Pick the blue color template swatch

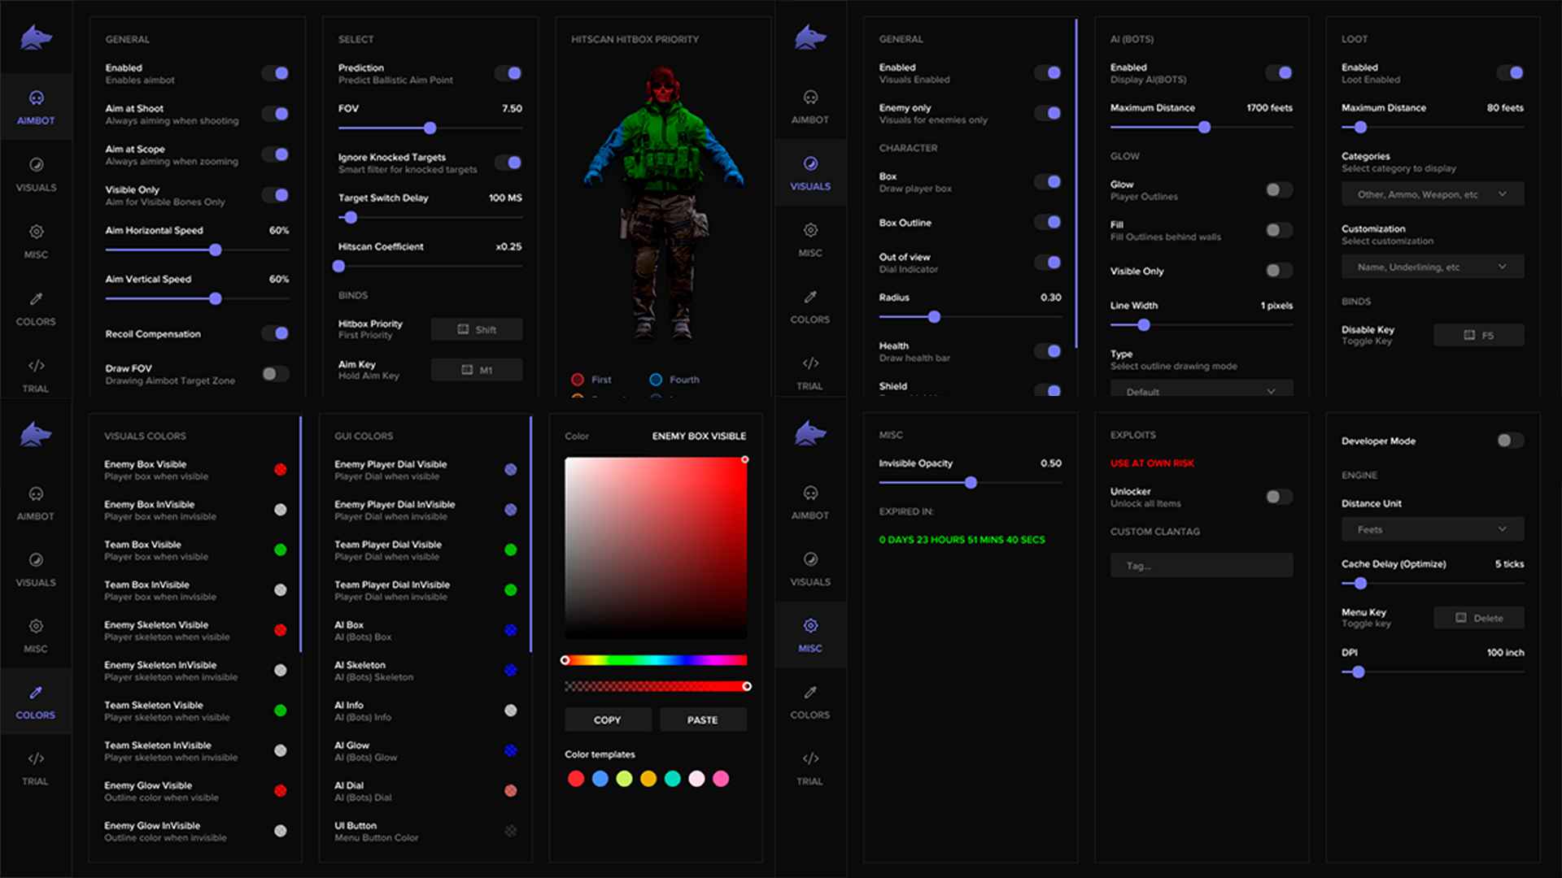tap(600, 779)
